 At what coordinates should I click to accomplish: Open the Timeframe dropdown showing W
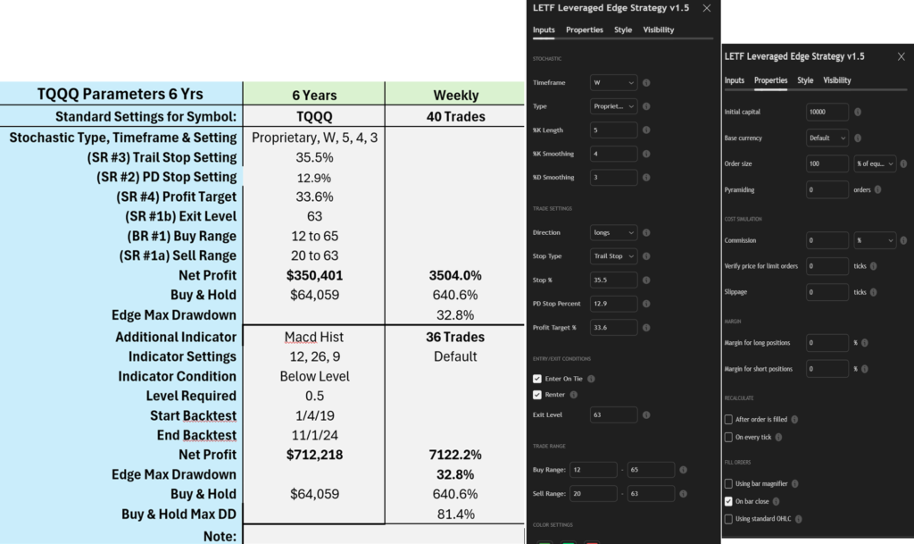pos(613,83)
